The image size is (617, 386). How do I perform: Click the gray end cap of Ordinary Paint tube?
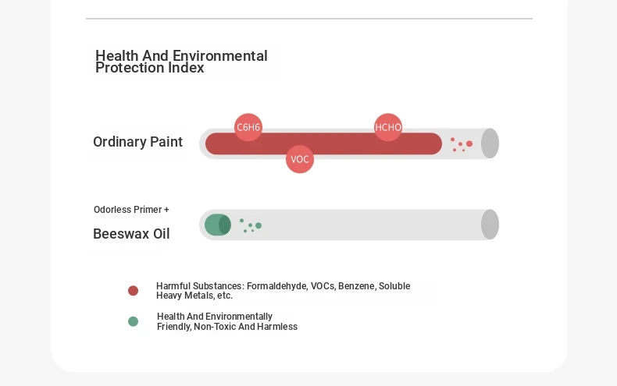[490, 143]
